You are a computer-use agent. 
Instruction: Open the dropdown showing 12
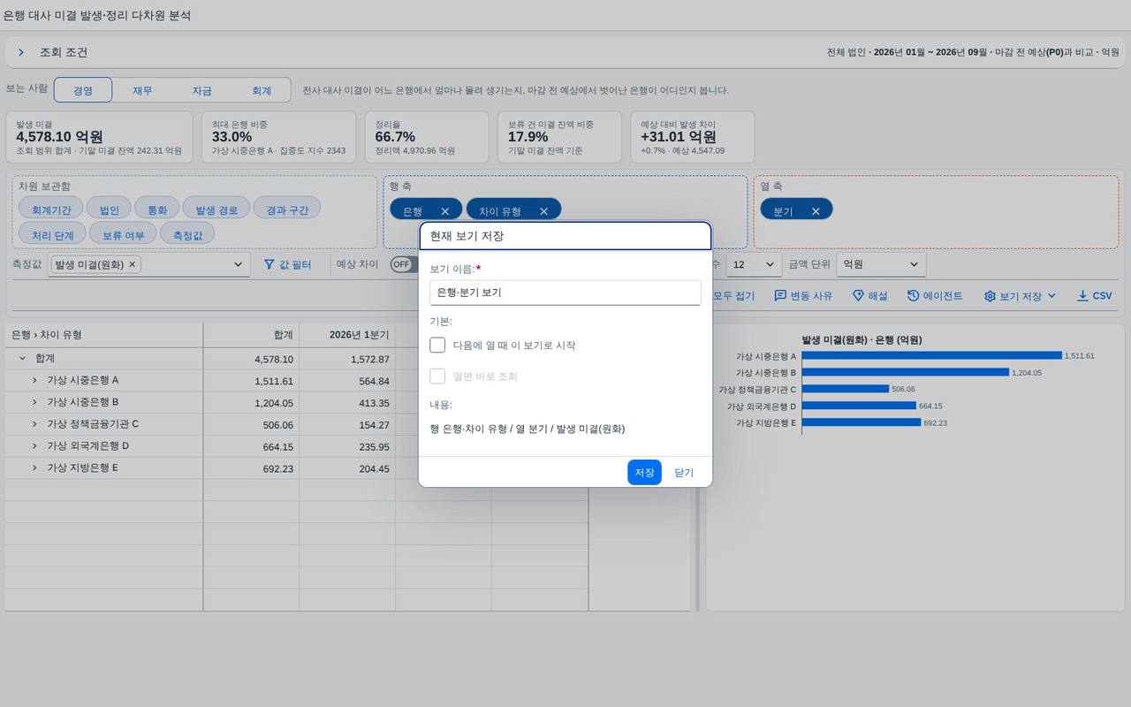click(x=754, y=264)
